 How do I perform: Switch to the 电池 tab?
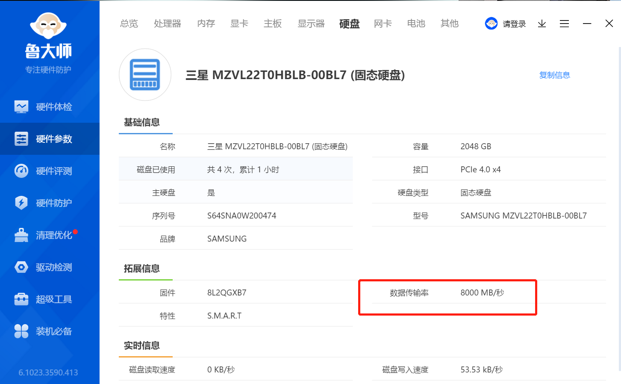[416, 24]
